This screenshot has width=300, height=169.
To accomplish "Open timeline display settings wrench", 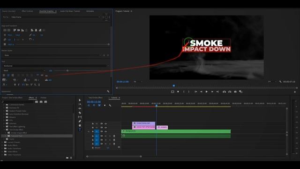I will pos(110,105).
